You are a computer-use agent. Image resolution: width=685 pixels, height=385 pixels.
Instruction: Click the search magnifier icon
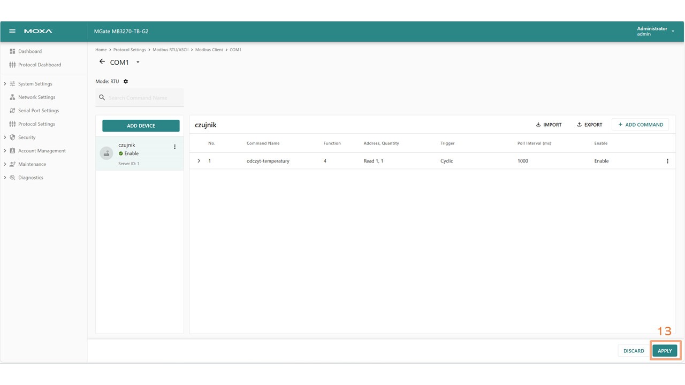[102, 98]
